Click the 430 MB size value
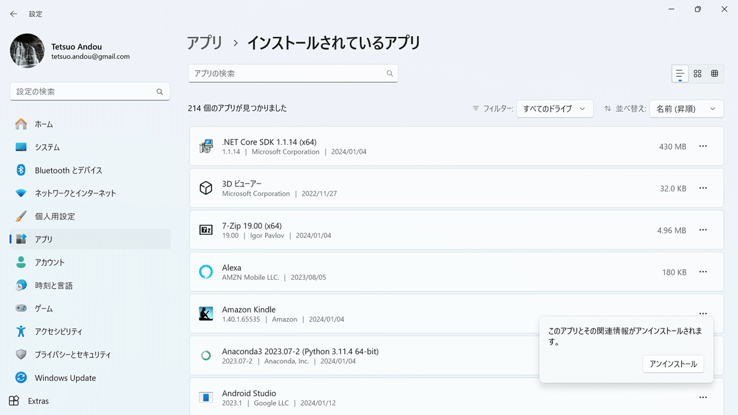This screenshot has width=738, height=415. (x=673, y=146)
